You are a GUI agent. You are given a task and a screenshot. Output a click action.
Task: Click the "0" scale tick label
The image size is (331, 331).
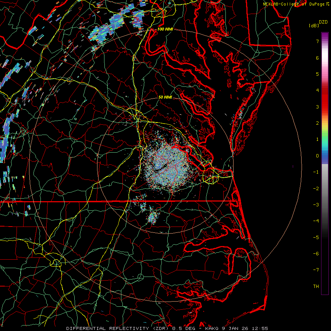tap(317, 156)
